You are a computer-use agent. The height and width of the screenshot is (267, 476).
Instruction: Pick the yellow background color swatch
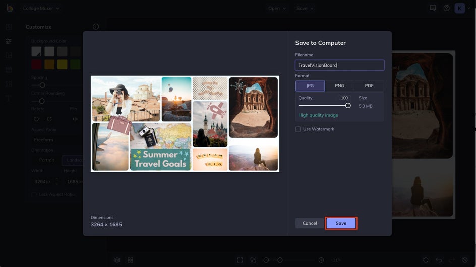click(62, 64)
